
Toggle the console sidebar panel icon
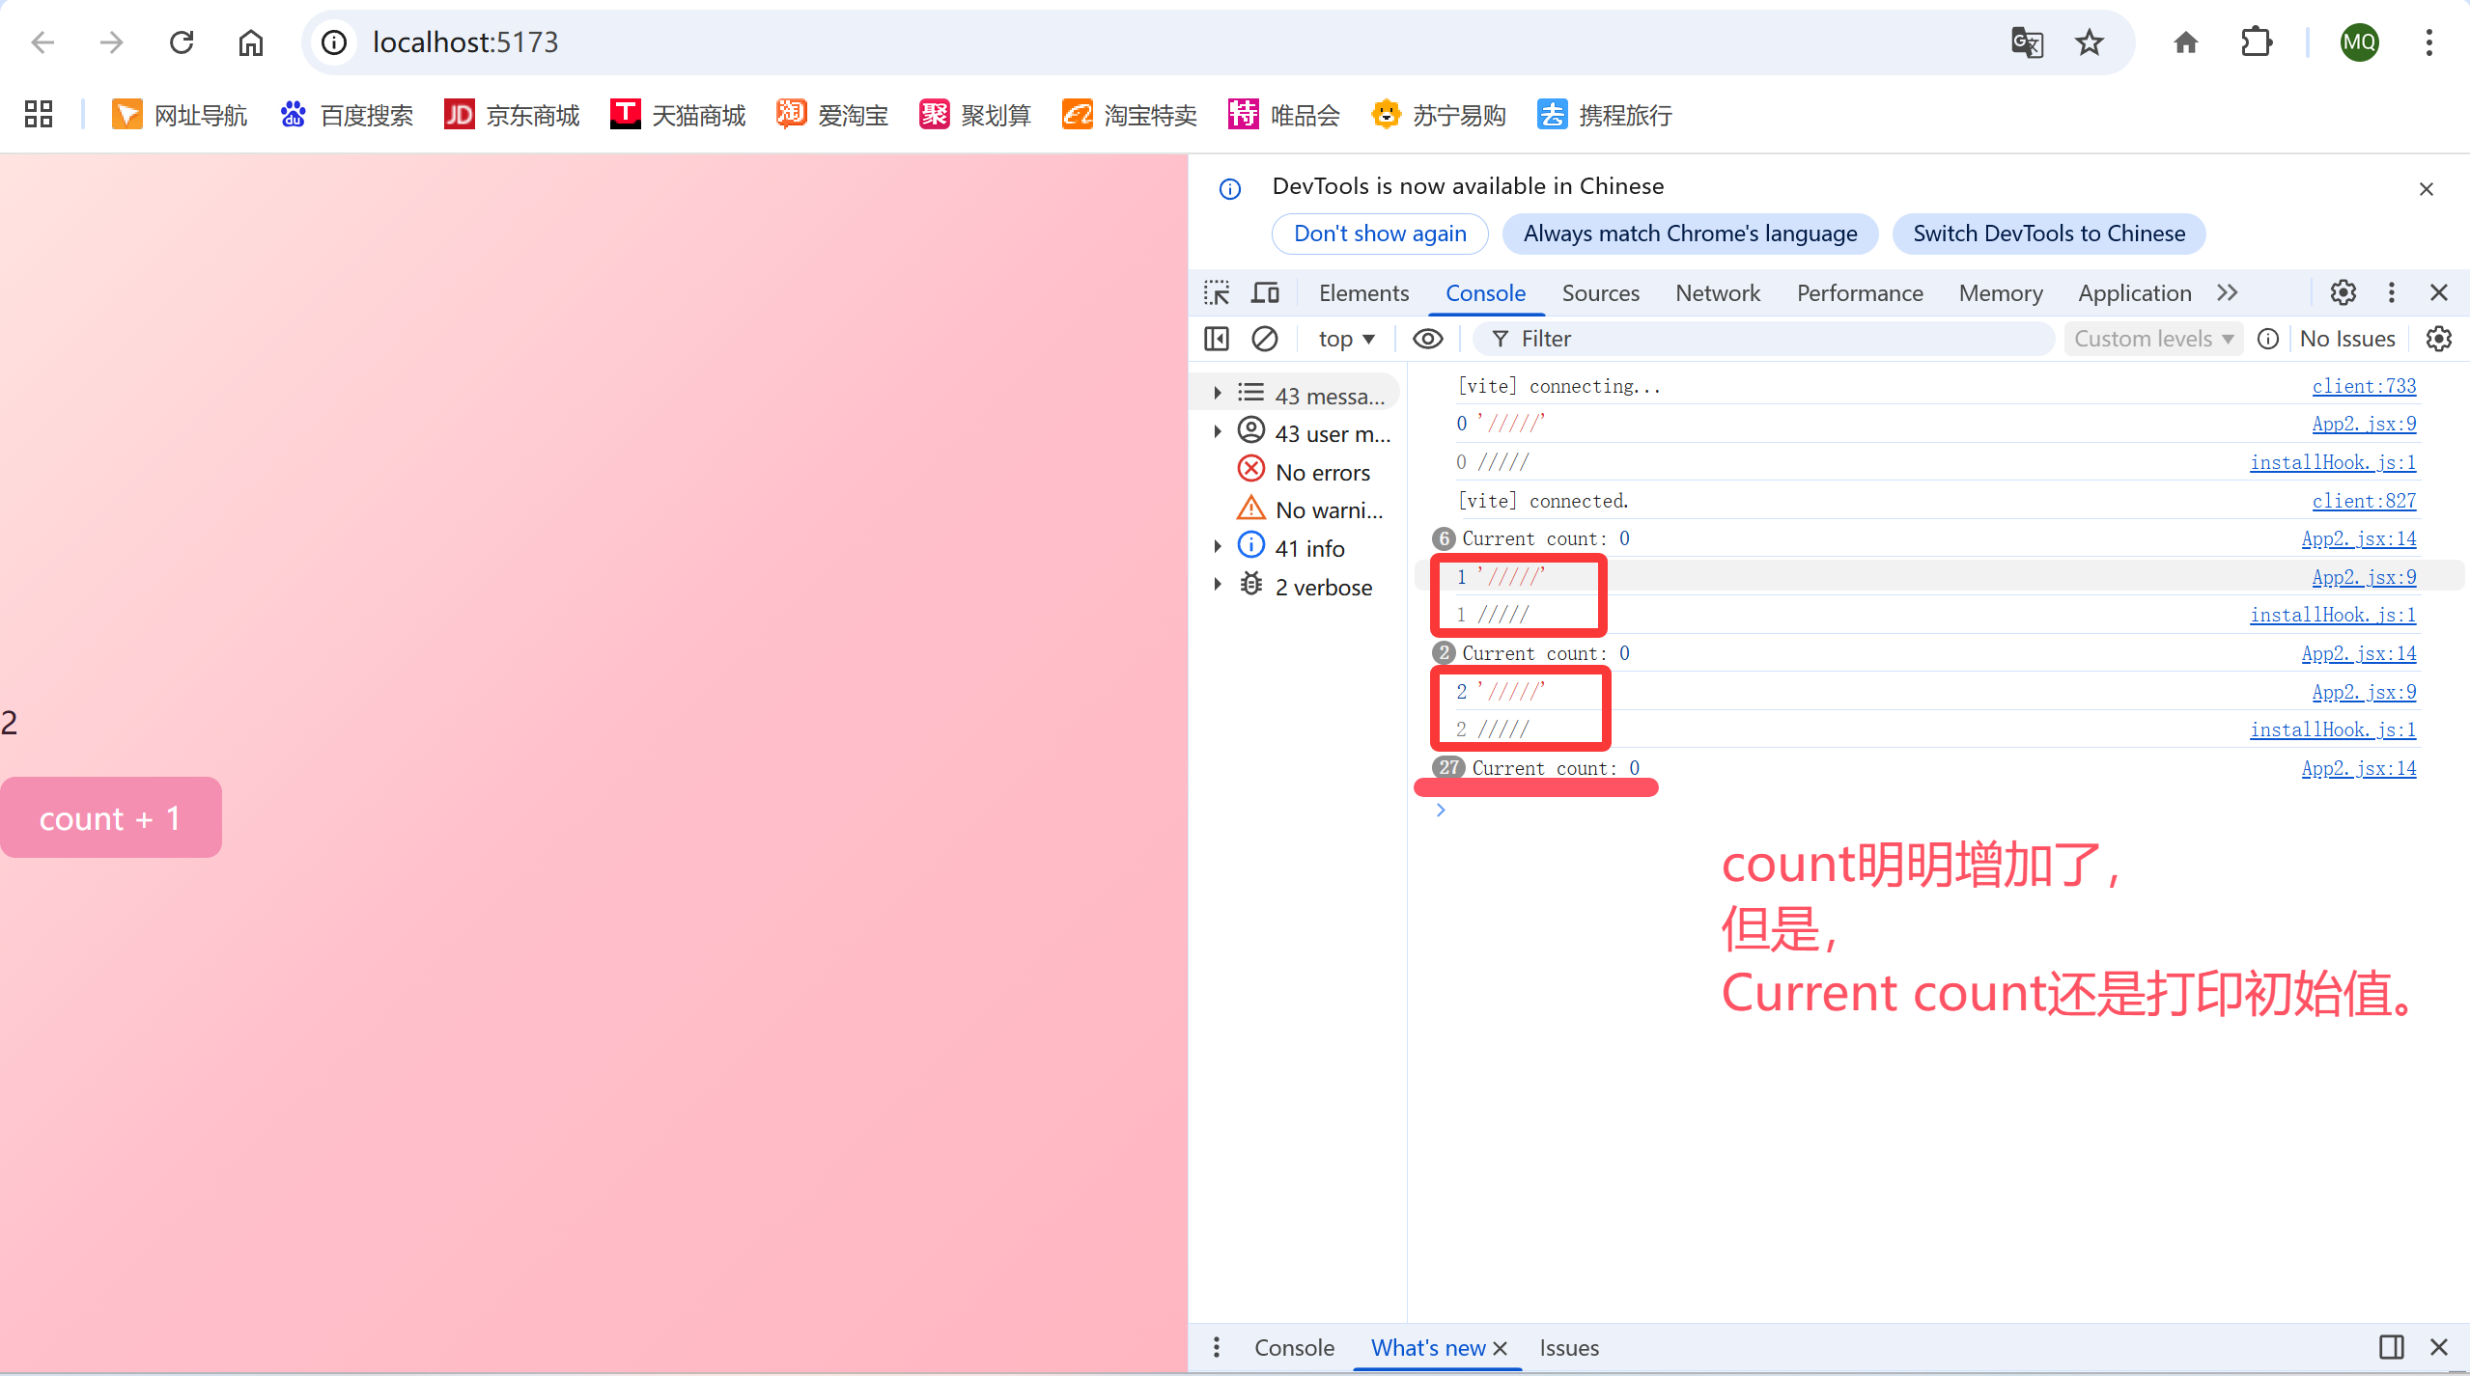tap(1217, 339)
